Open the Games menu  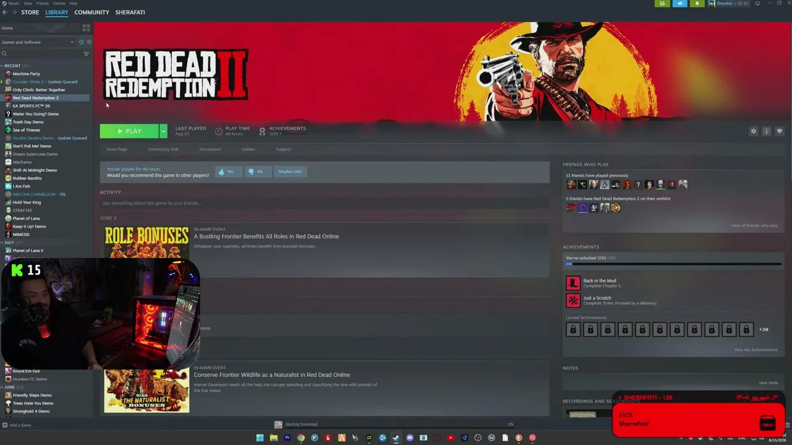click(59, 4)
